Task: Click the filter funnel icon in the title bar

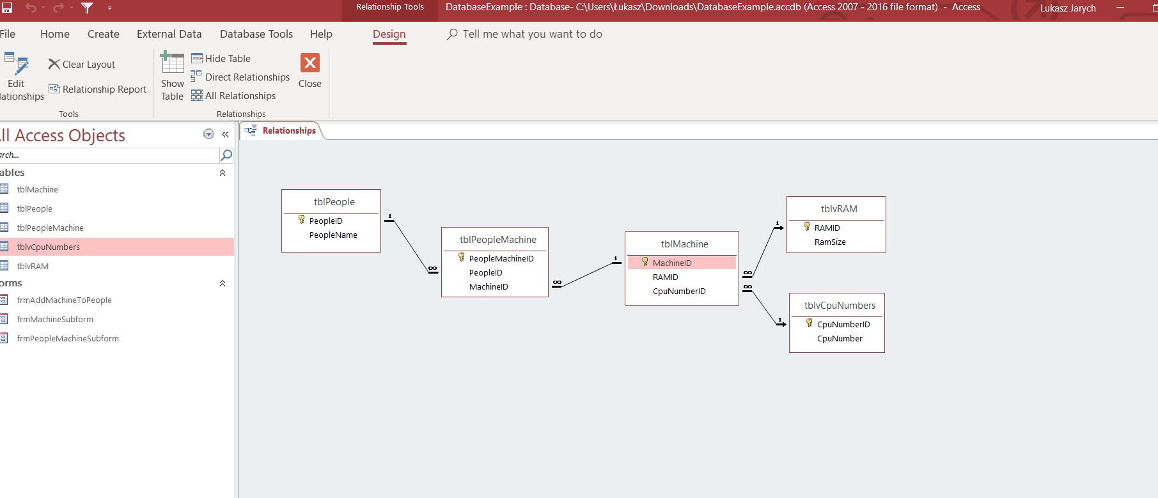Action: (x=87, y=8)
